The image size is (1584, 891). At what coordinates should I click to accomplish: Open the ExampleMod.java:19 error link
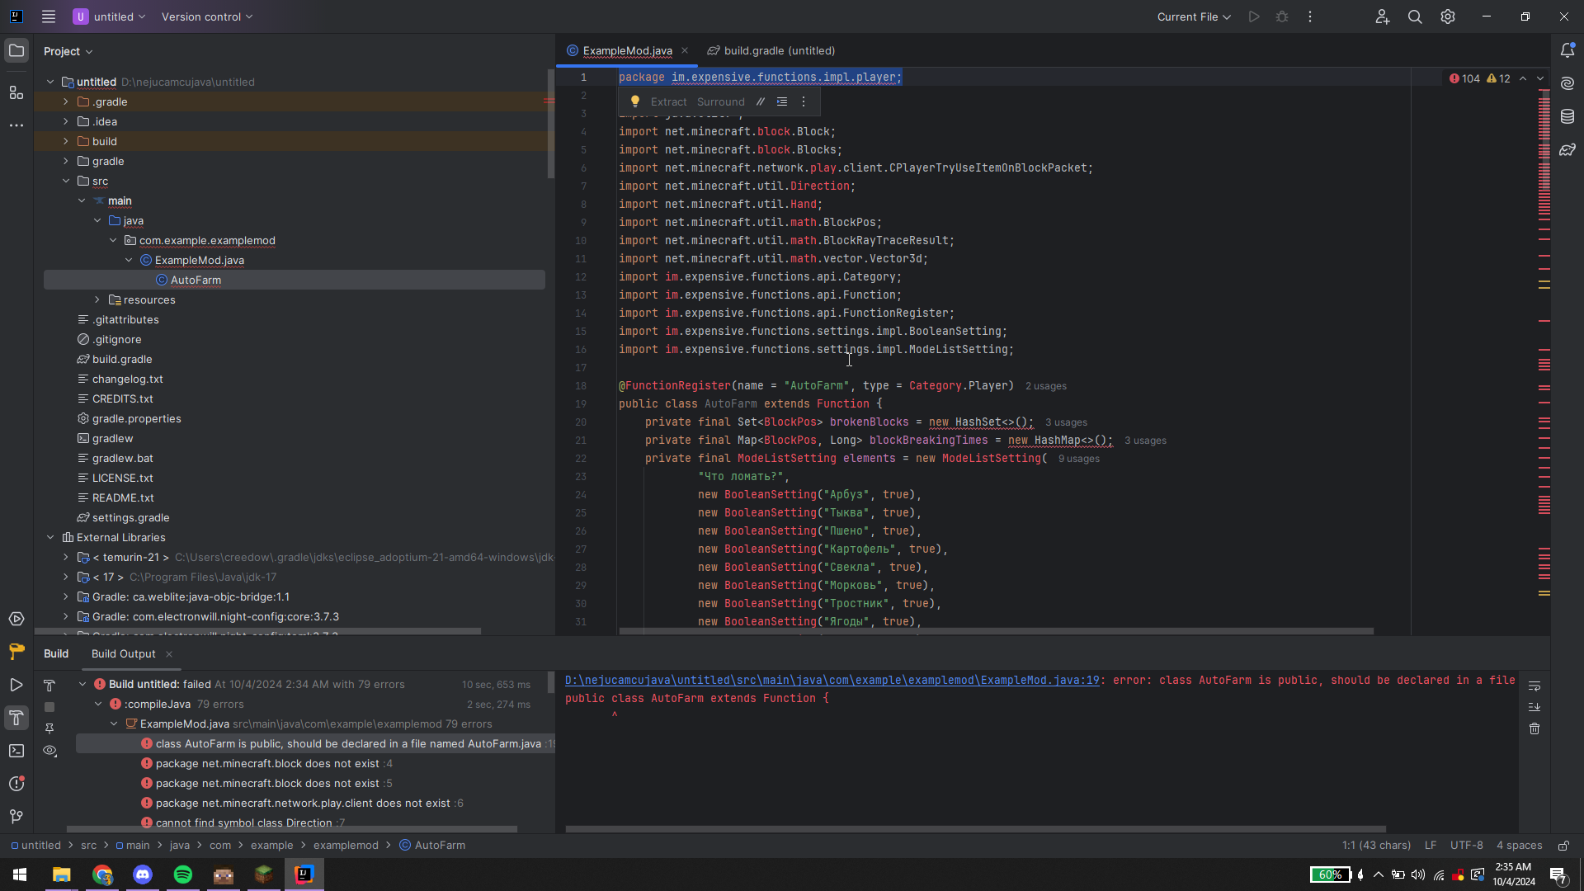(832, 681)
